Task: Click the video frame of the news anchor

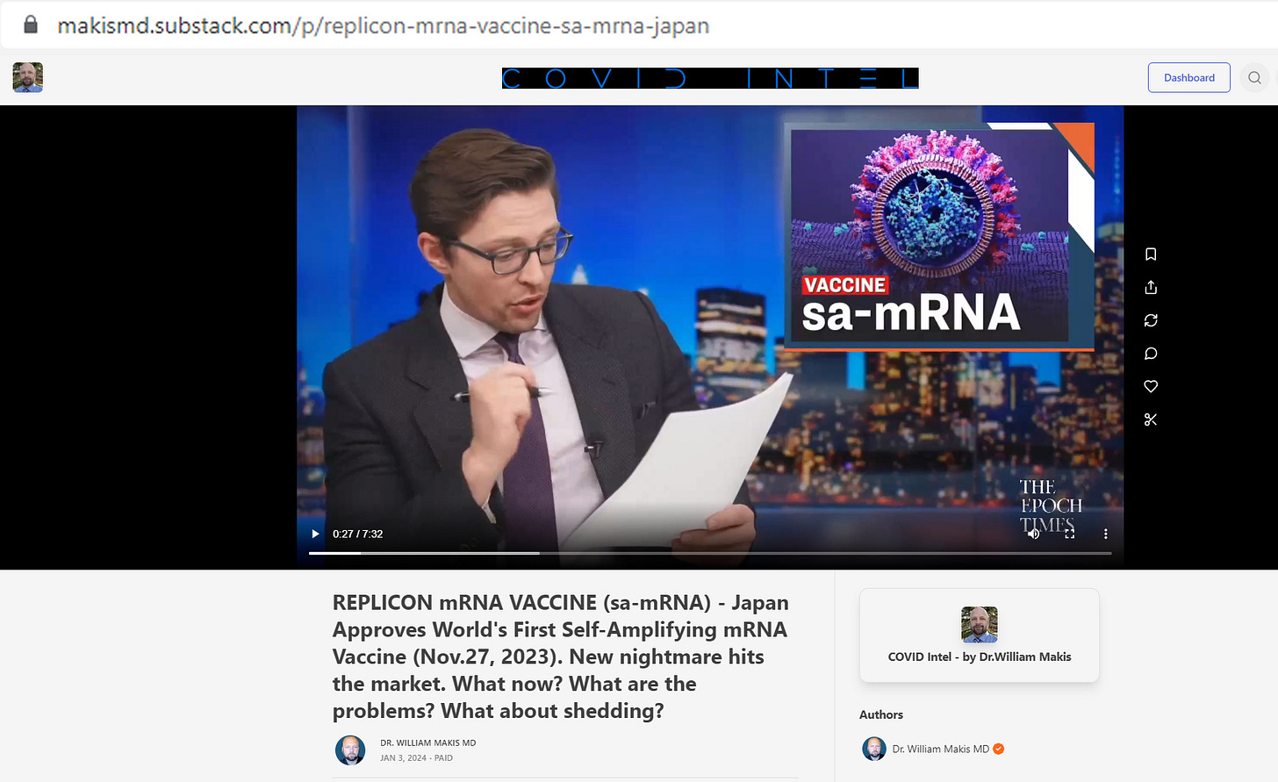Action: coord(710,337)
